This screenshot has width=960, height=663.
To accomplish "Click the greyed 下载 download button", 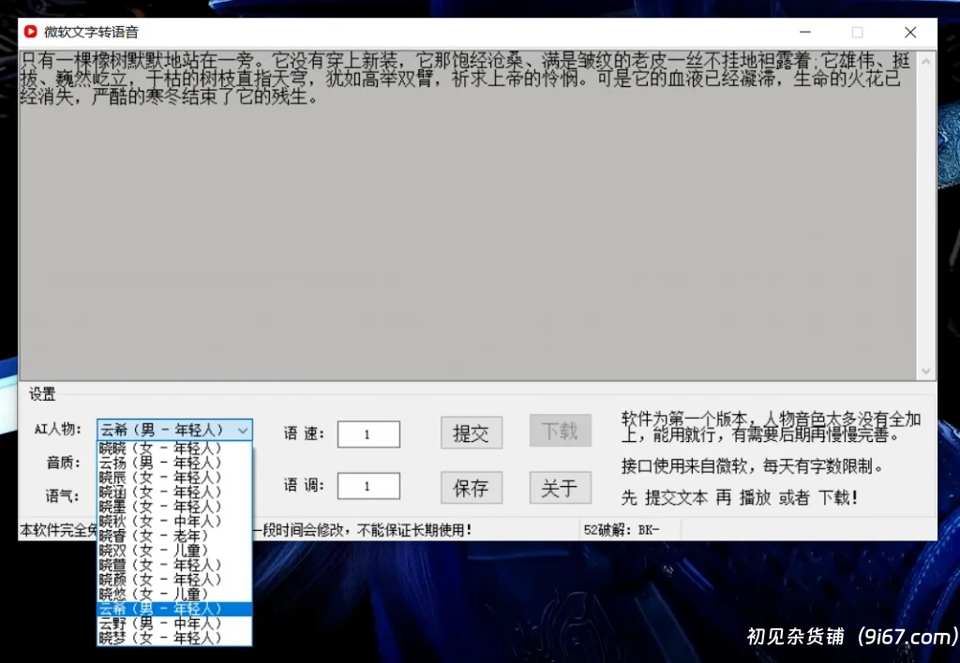I will [560, 431].
